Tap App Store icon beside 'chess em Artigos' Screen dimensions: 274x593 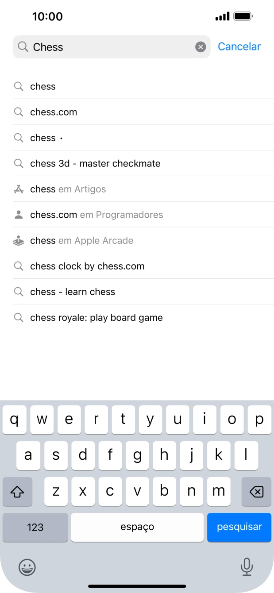point(19,189)
